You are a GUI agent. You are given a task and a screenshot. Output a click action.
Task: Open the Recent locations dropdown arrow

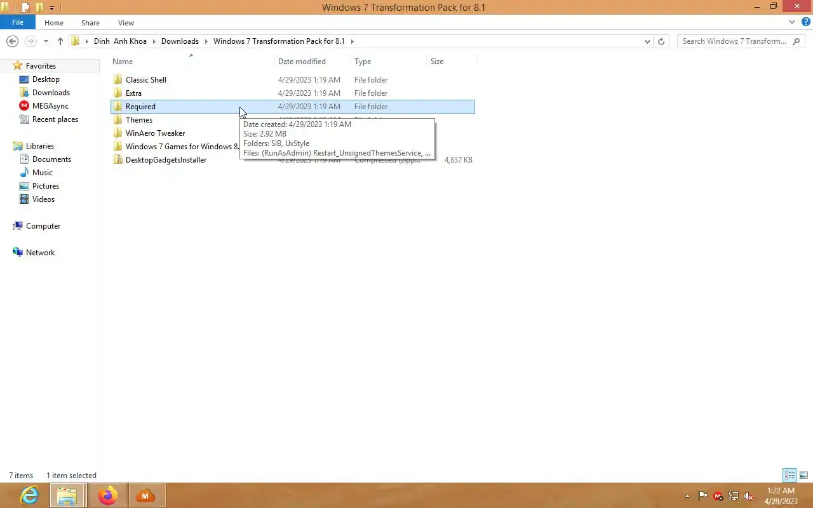click(46, 41)
